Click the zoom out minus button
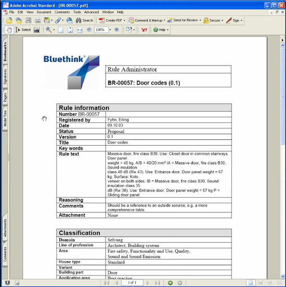Screen dimensions: 286x287 [x=89, y=30]
